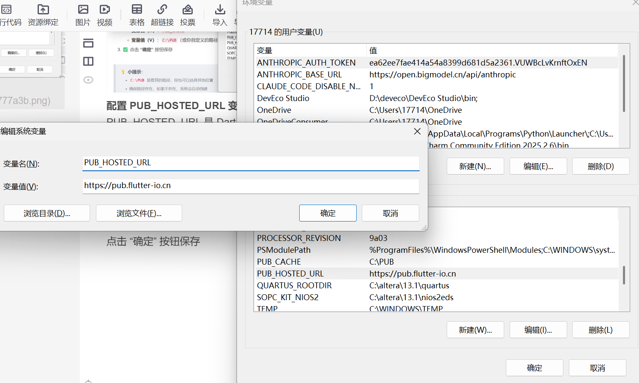The height and width of the screenshot is (383, 639).
Task: Select the PUB_CACHE system variable row
Action: (x=436, y=262)
